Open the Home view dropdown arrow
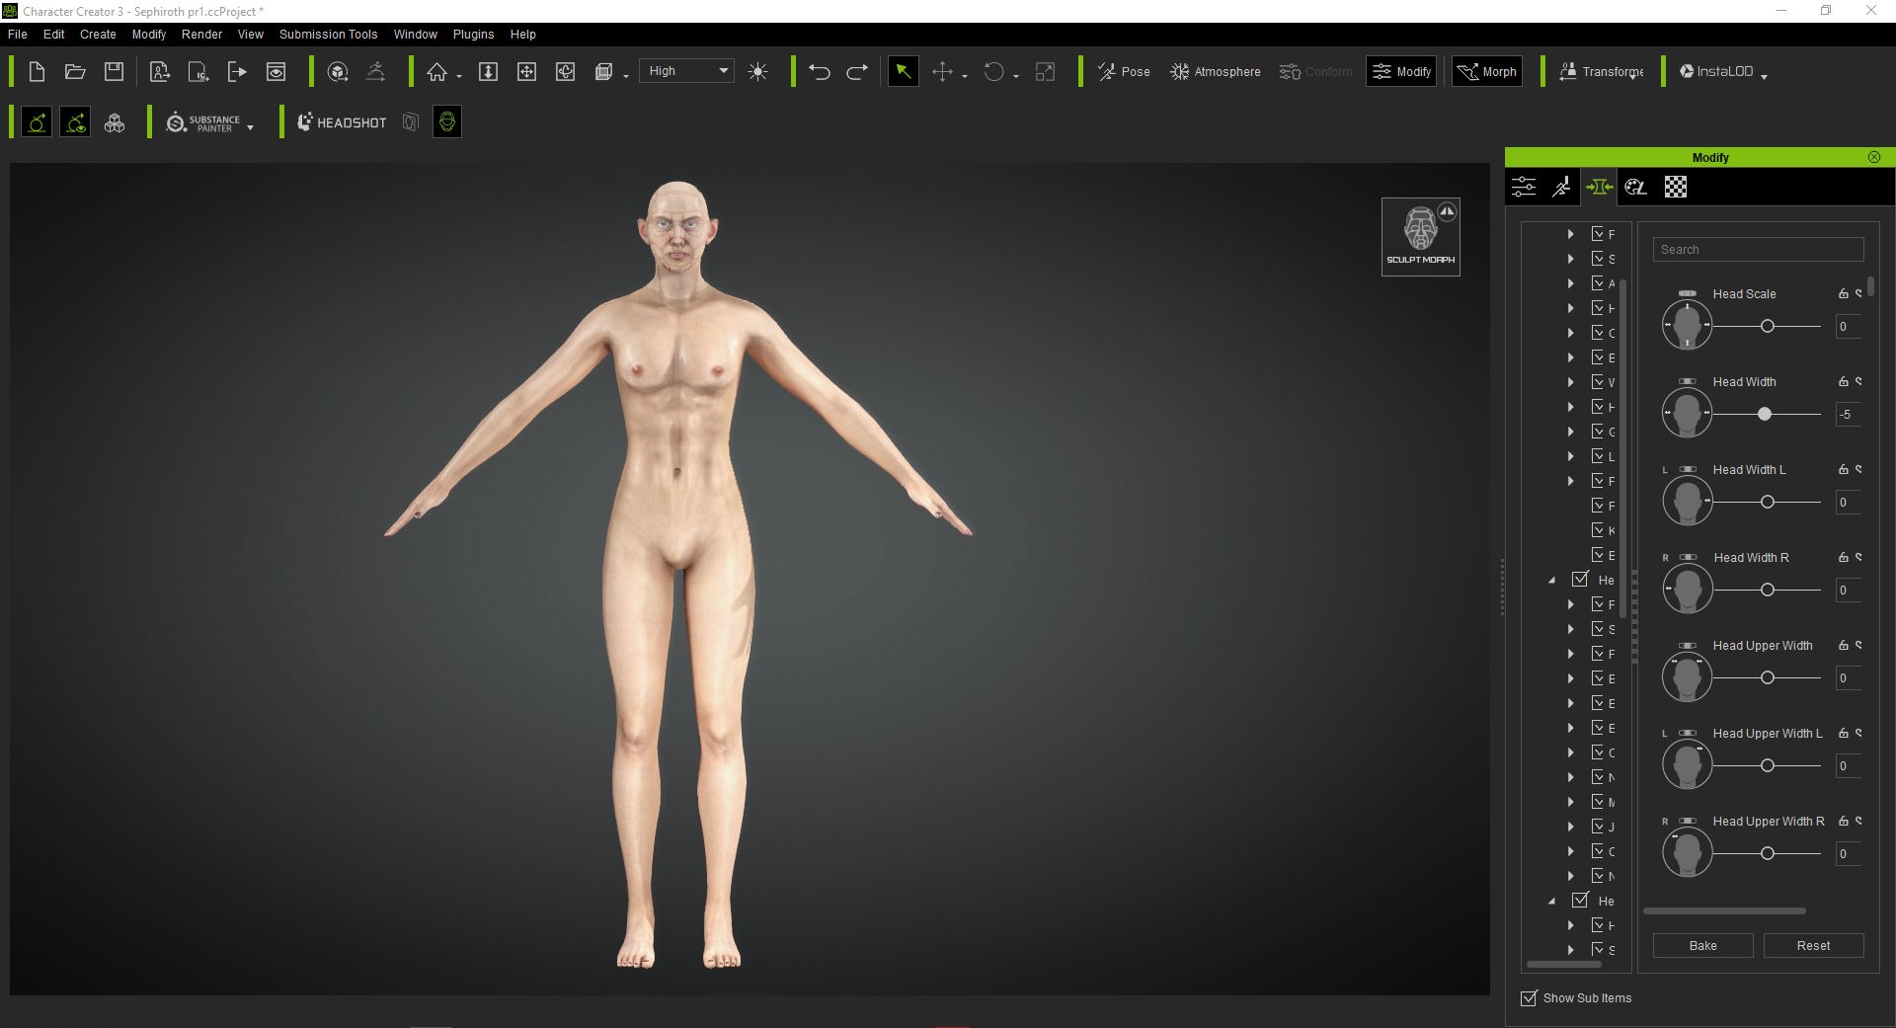The width and height of the screenshot is (1896, 1028). pyautogui.click(x=459, y=76)
